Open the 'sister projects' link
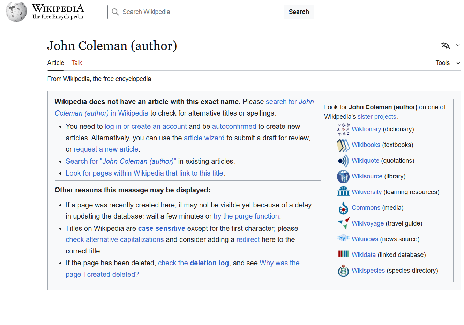 pos(377,117)
